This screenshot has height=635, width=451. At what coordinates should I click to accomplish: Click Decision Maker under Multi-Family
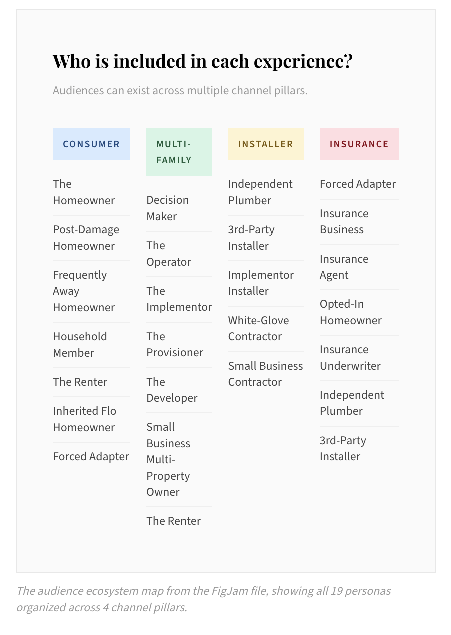168,208
